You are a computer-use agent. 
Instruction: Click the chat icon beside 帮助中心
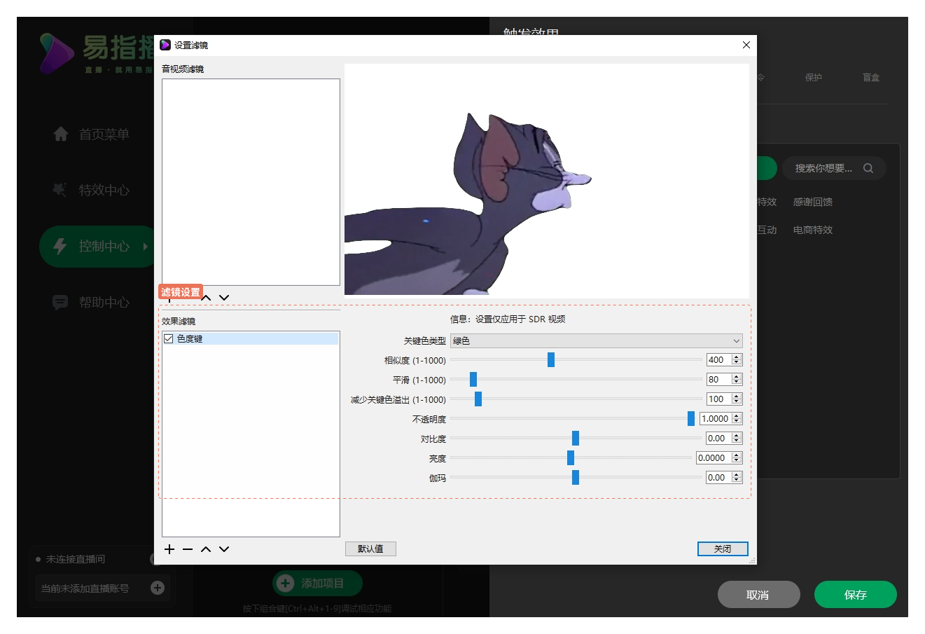coord(60,302)
